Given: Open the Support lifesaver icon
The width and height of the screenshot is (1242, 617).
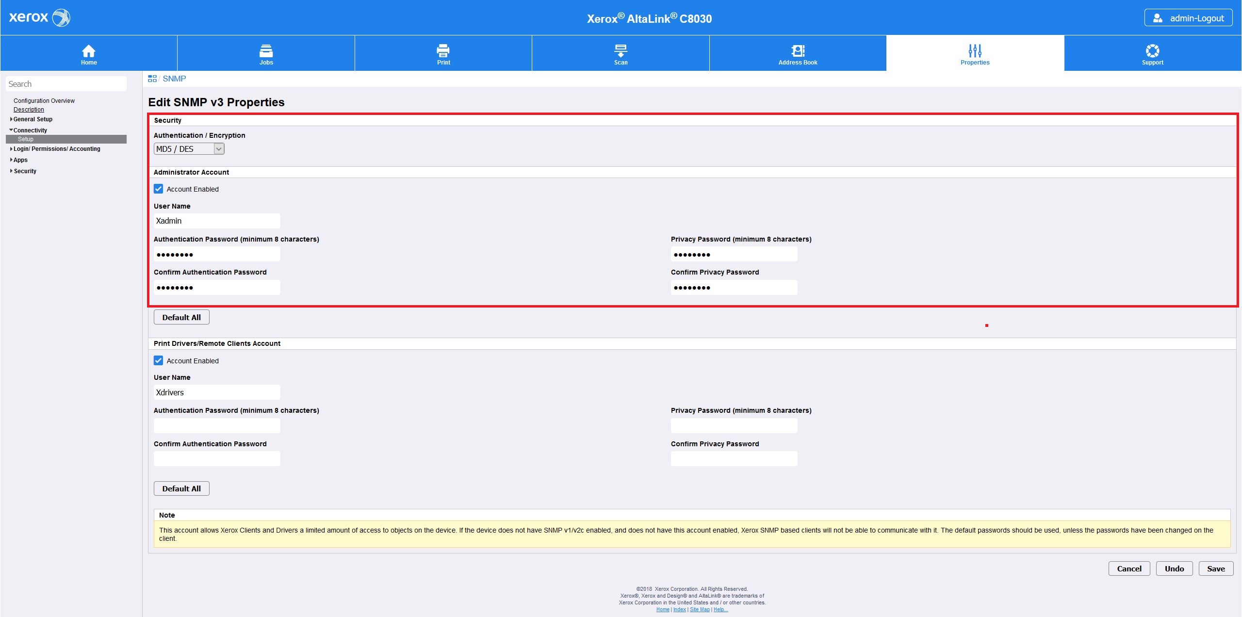Looking at the screenshot, I should (x=1152, y=49).
